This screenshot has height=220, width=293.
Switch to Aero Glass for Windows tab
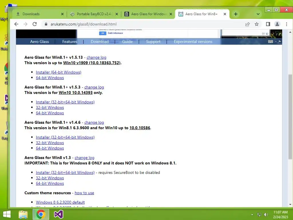click(x=148, y=14)
